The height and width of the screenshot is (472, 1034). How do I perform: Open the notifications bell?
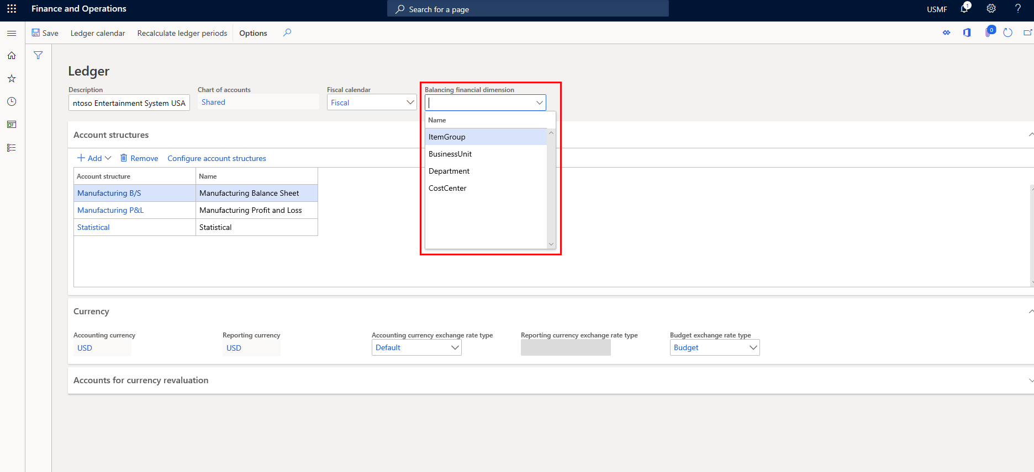[x=965, y=9]
